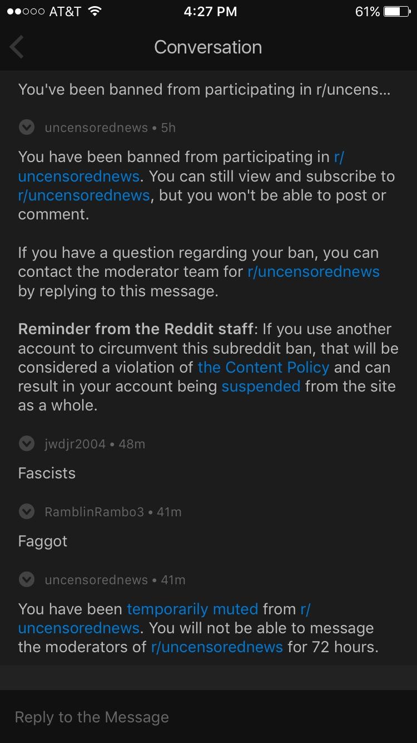Open the suspended link
This screenshot has height=743, width=417.
(261, 387)
